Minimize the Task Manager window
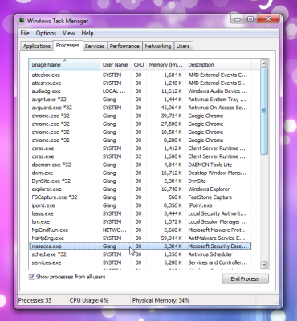 tap(237, 19)
